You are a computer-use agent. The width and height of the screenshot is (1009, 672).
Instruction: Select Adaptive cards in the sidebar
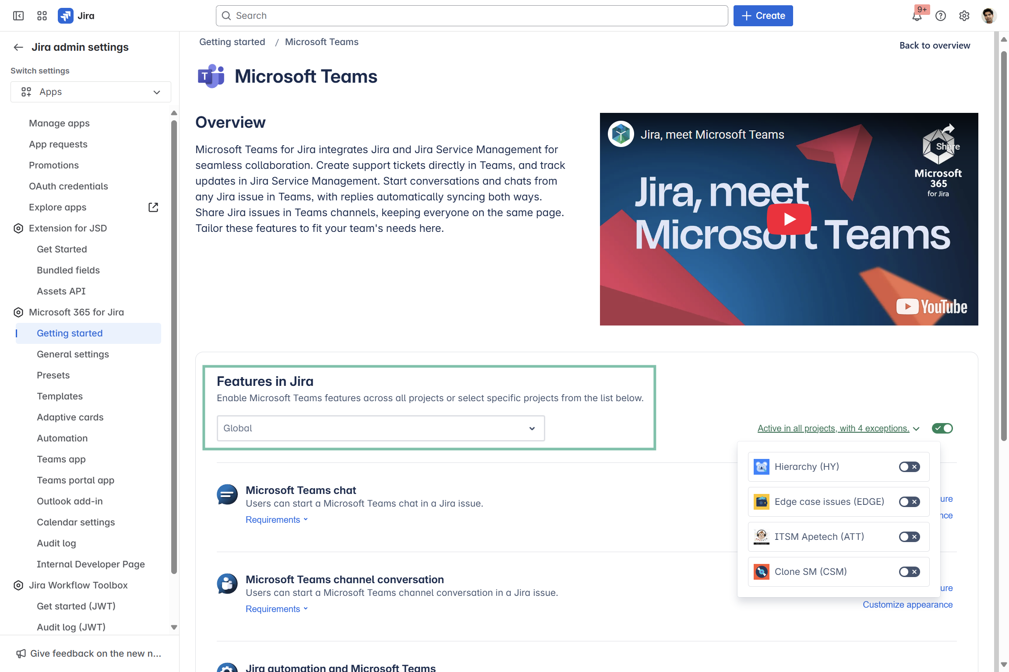pos(70,417)
